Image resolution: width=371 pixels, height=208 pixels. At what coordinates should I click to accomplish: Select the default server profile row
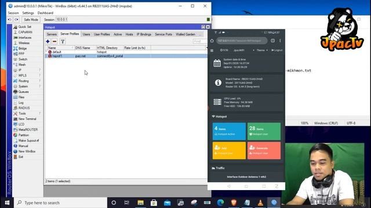pos(126,52)
